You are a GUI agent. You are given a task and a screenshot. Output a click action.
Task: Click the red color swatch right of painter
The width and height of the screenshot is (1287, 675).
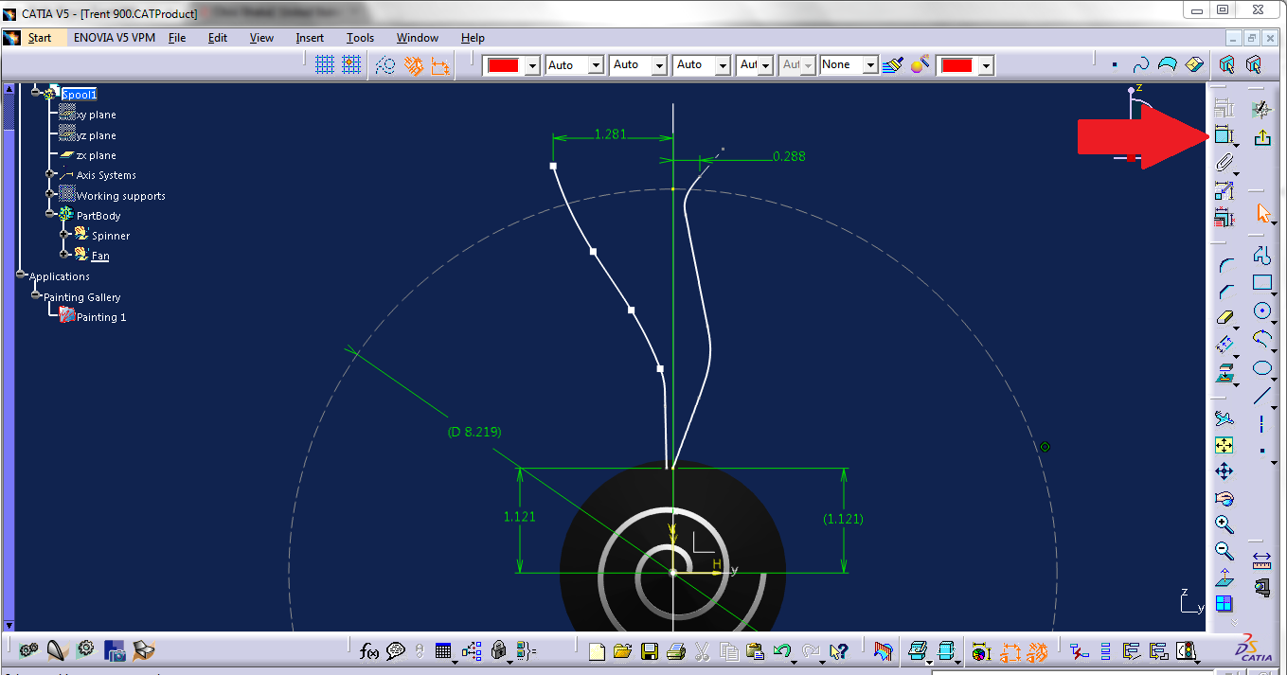[957, 65]
